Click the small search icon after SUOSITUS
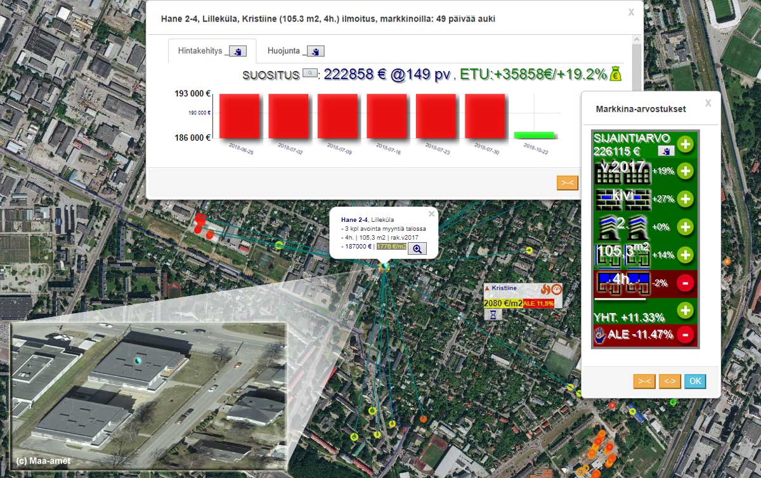This screenshot has height=478, width=761. click(309, 74)
